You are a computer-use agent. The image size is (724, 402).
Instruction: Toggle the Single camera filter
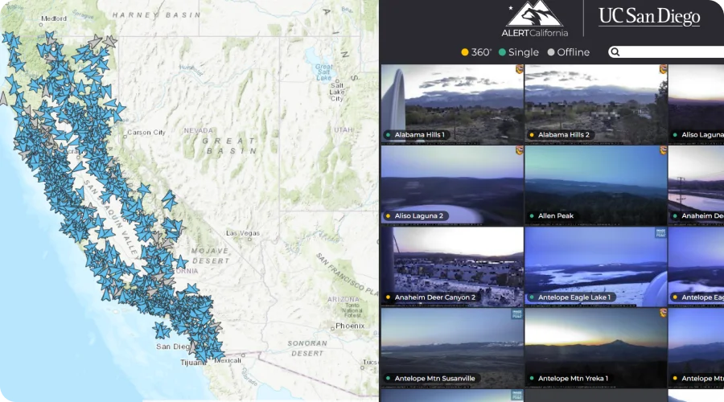tap(519, 52)
